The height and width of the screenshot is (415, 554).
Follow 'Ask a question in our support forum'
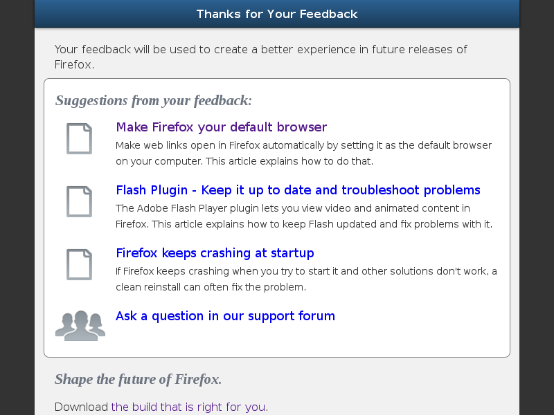226,316
